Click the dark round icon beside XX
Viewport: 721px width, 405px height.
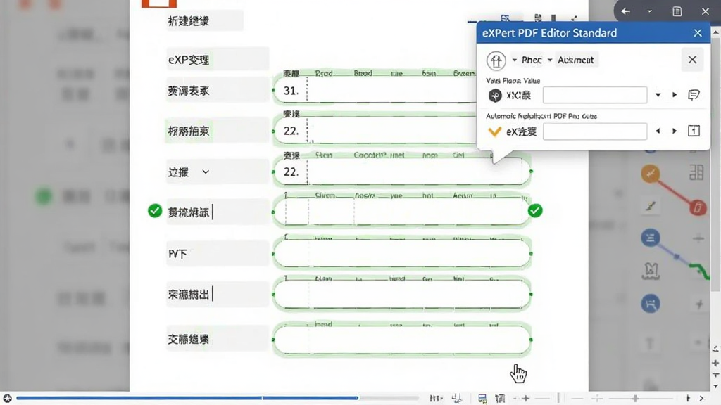coord(495,95)
